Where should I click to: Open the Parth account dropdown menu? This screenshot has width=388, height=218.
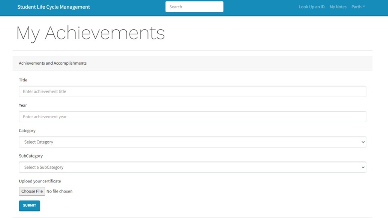[358, 7]
